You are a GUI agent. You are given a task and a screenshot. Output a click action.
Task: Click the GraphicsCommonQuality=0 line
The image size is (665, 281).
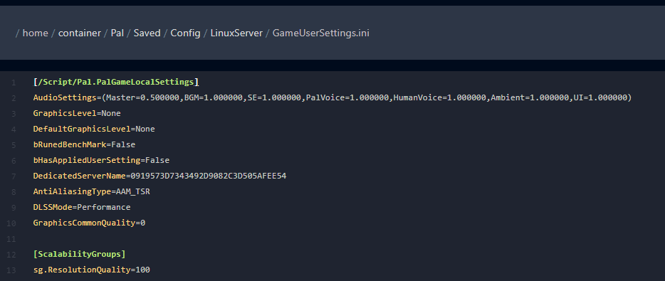click(89, 223)
